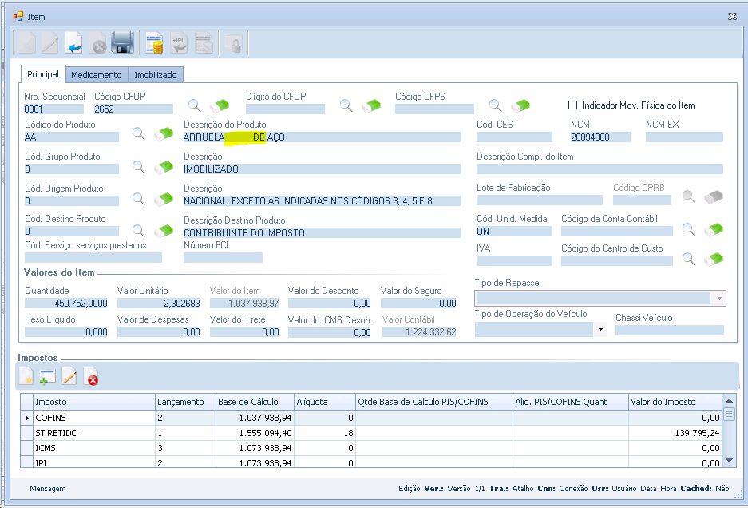The image size is (748, 508).
Task: Switch to the Medicamento tab
Action: [x=97, y=75]
